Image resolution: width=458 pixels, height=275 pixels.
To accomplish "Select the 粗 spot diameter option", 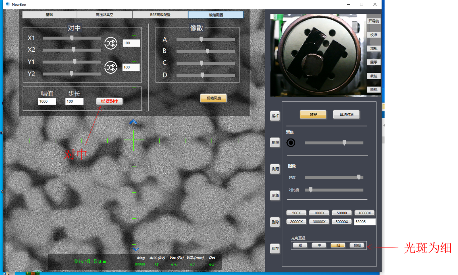I will (x=300, y=245).
